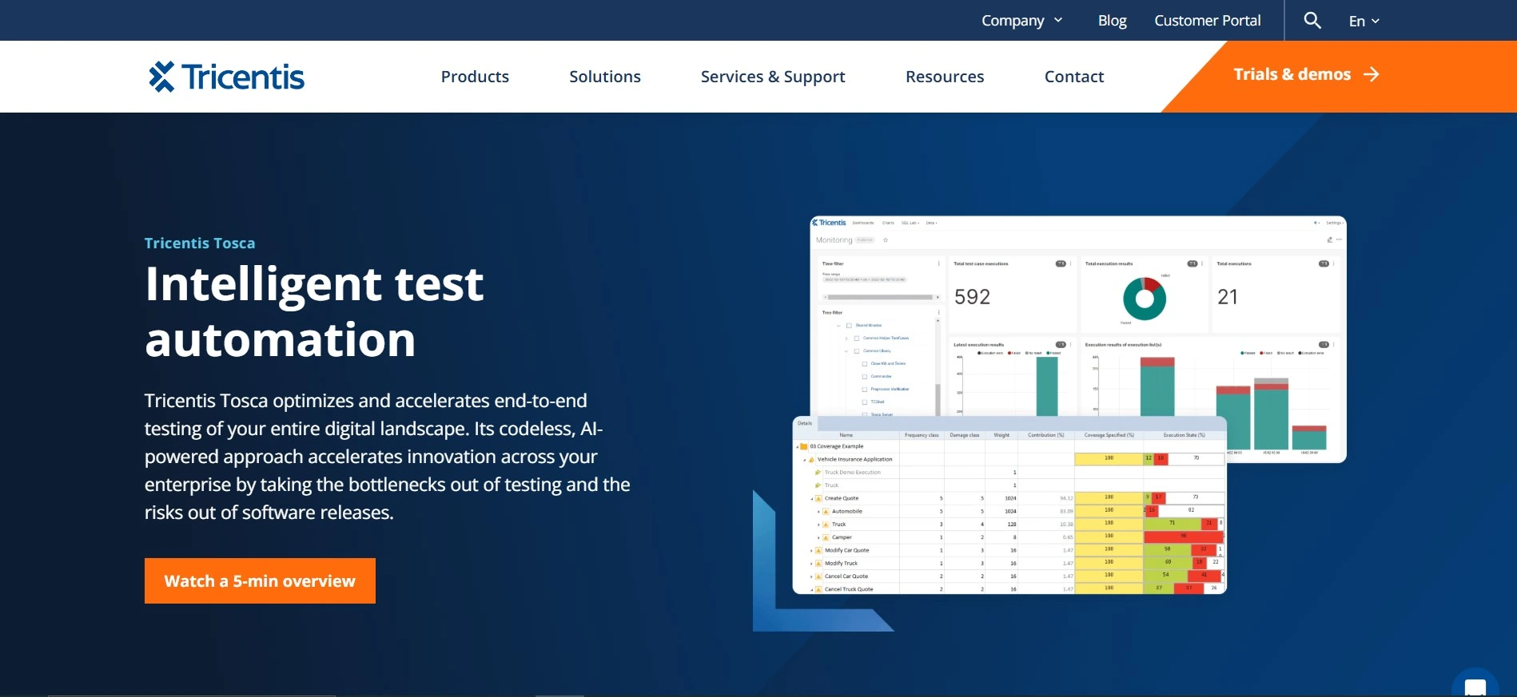Click the Intelligent test automation headline
Image resolution: width=1517 pixels, height=697 pixels.
pyautogui.click(x=314, y=311)
